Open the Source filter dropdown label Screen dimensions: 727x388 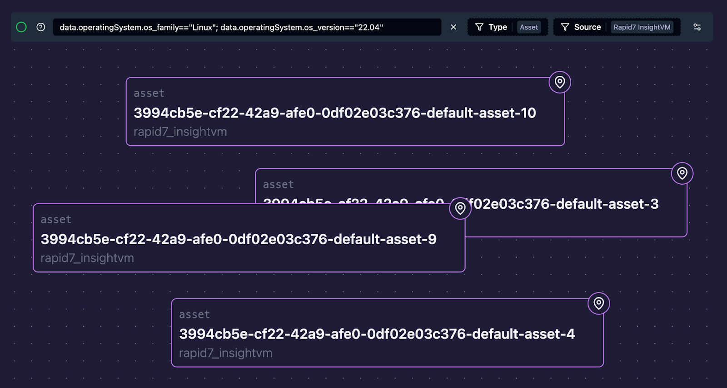[x=587, y=27]
